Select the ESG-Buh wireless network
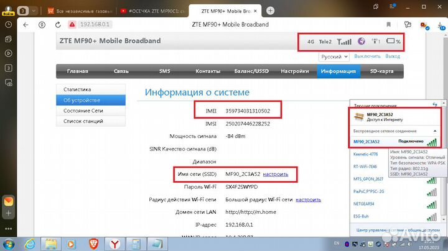 [395, 216]
